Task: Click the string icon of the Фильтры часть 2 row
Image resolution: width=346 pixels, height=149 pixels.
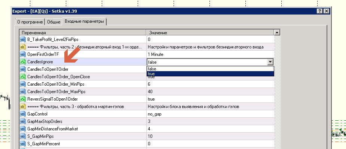Action: pos(23,47)
